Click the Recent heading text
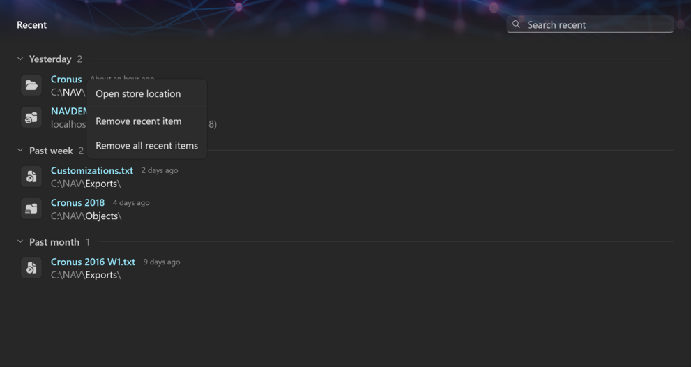 click(x=32, y=25)
